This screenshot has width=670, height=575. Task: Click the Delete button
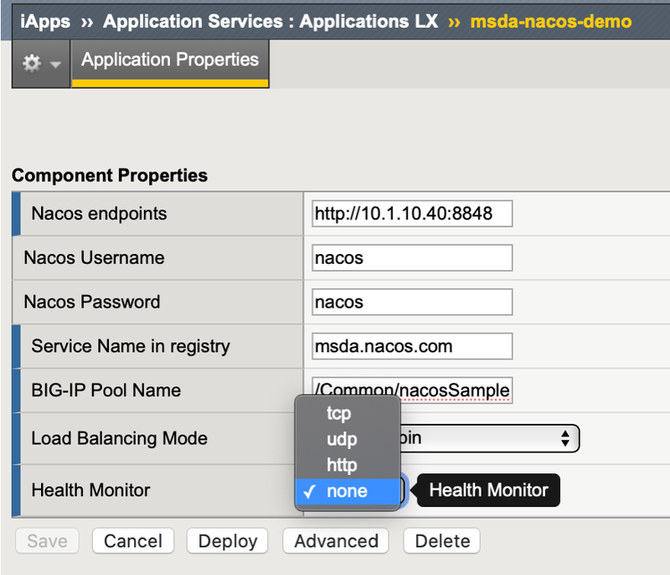[442, 541]
